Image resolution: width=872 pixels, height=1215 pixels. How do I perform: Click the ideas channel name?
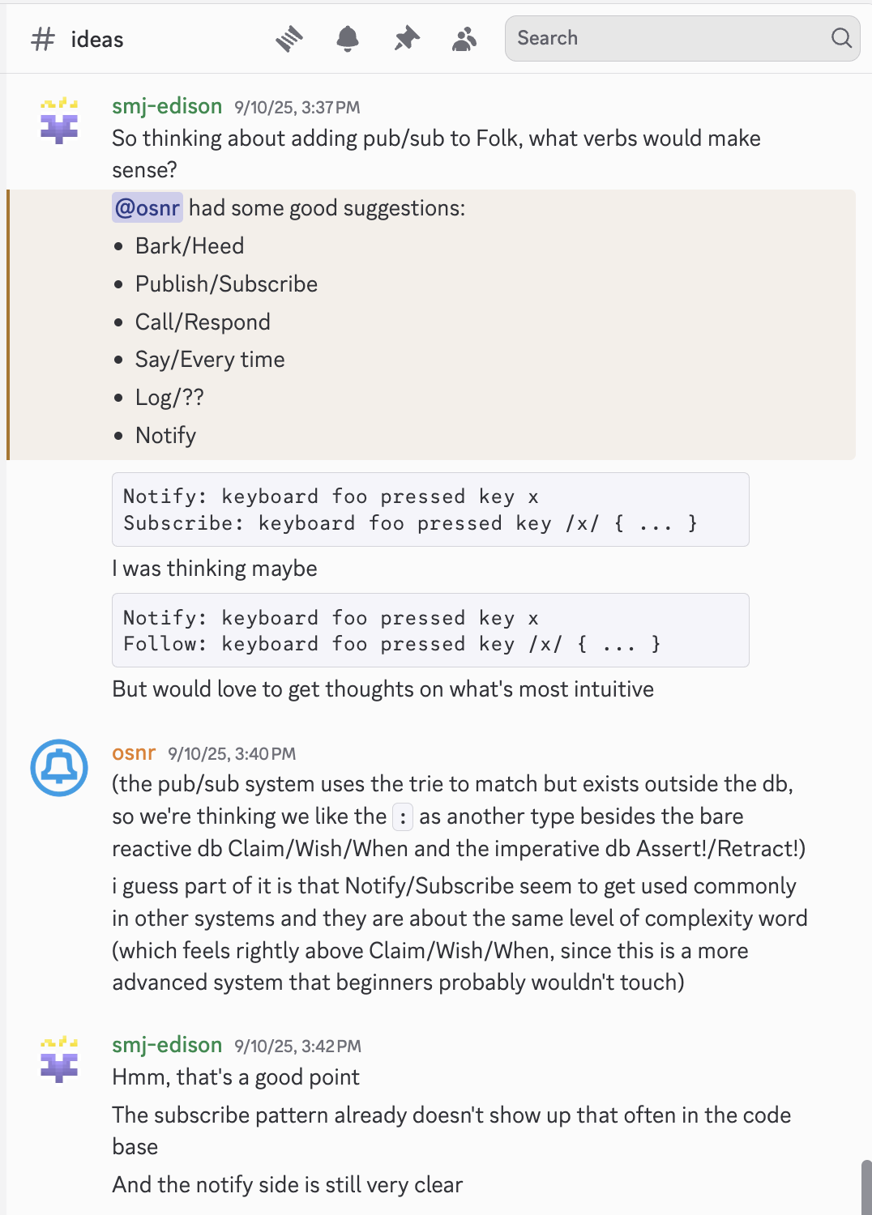[97, 40]
